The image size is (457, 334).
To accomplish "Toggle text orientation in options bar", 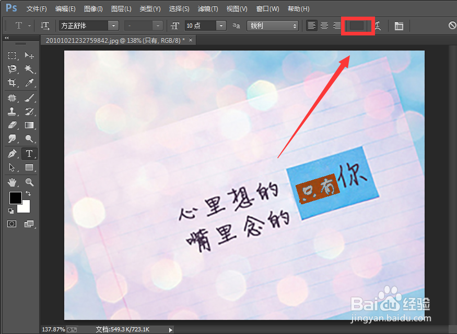I will 45,26.
